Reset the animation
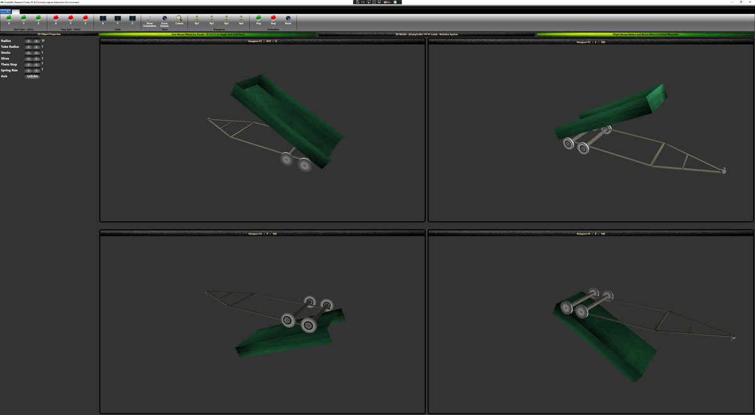 coord(288,19)
